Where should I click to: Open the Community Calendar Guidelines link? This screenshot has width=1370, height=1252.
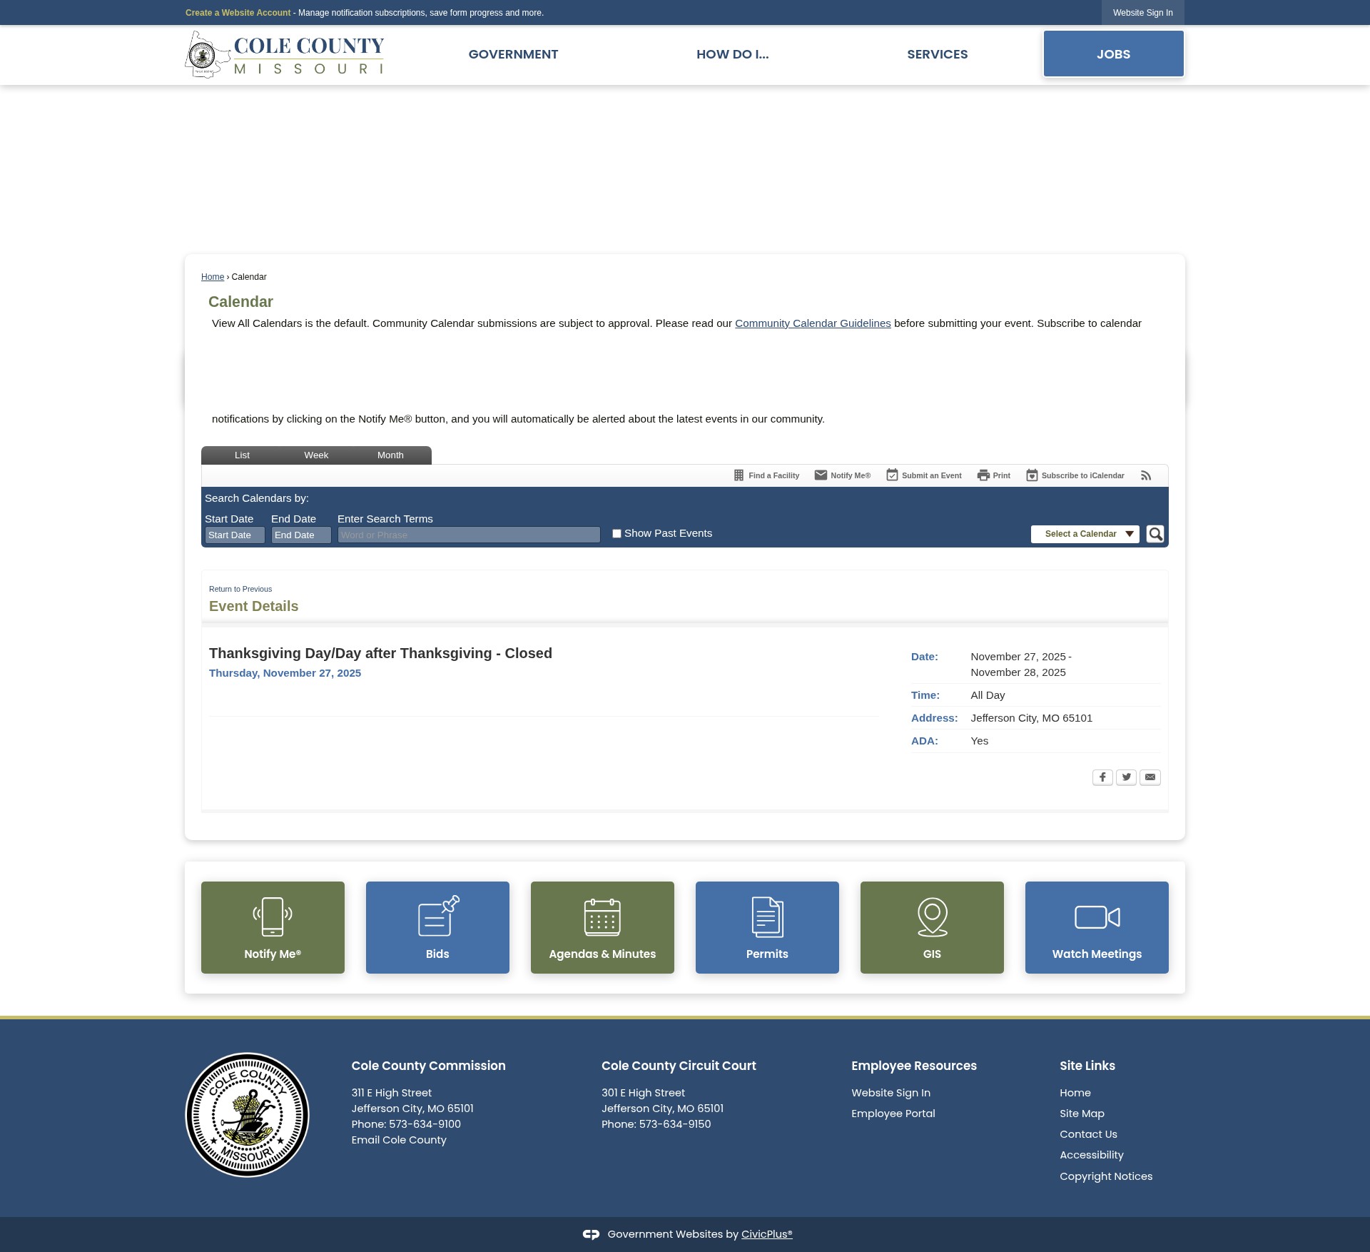(813, 323)
